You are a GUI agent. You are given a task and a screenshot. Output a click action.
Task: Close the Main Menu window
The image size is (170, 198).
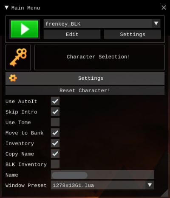[x=164, y=8]
